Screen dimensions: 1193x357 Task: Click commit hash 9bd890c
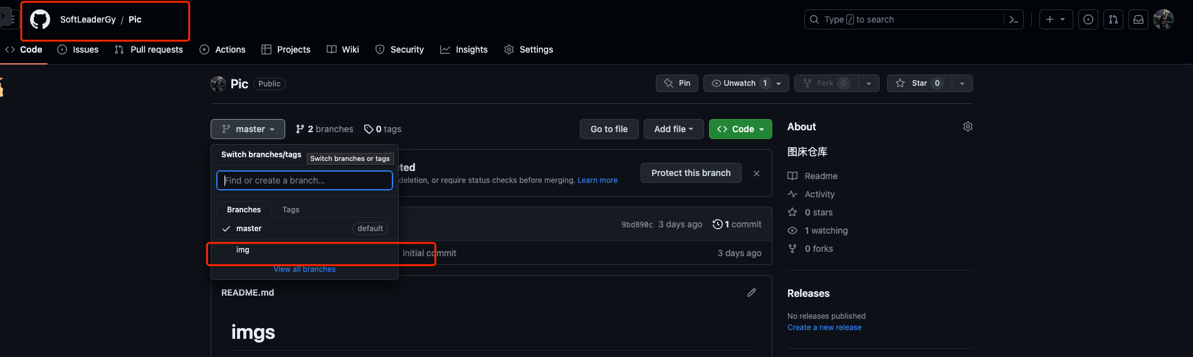click(637, 225)
